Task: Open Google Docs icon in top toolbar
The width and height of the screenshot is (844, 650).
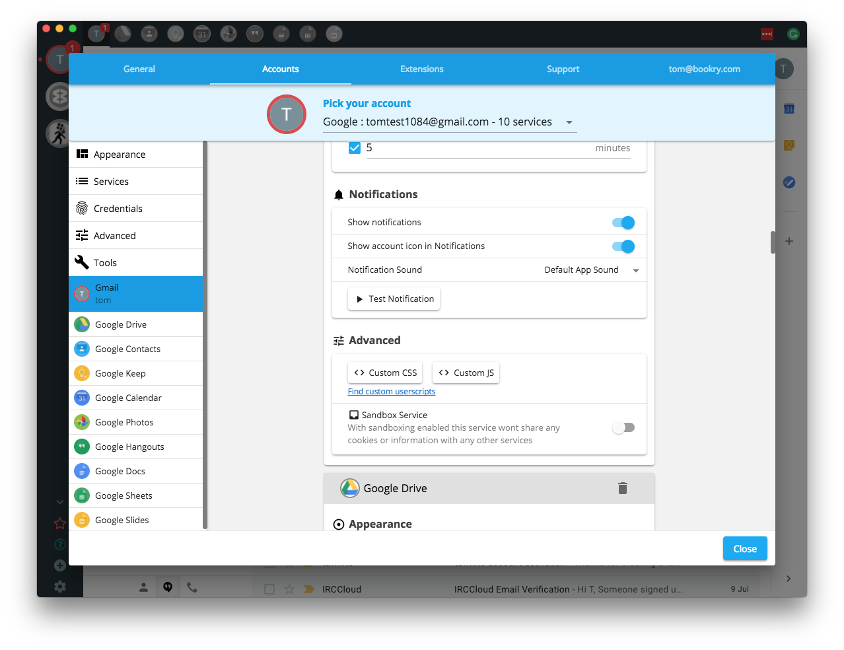Action: 281,34
